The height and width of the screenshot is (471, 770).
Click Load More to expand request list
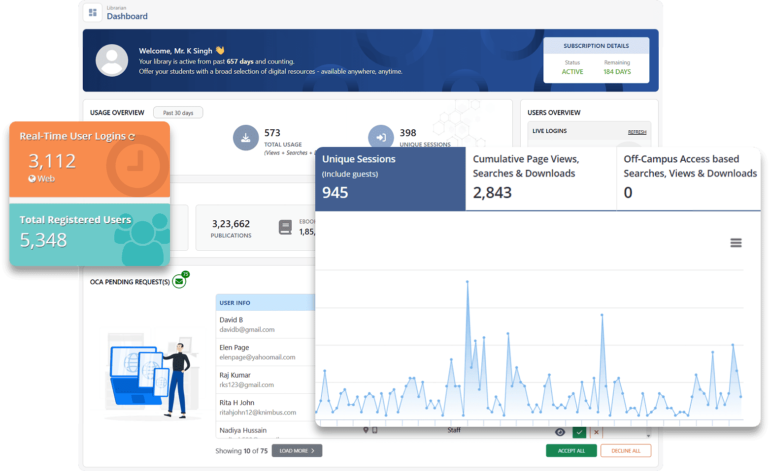(297, 451)
